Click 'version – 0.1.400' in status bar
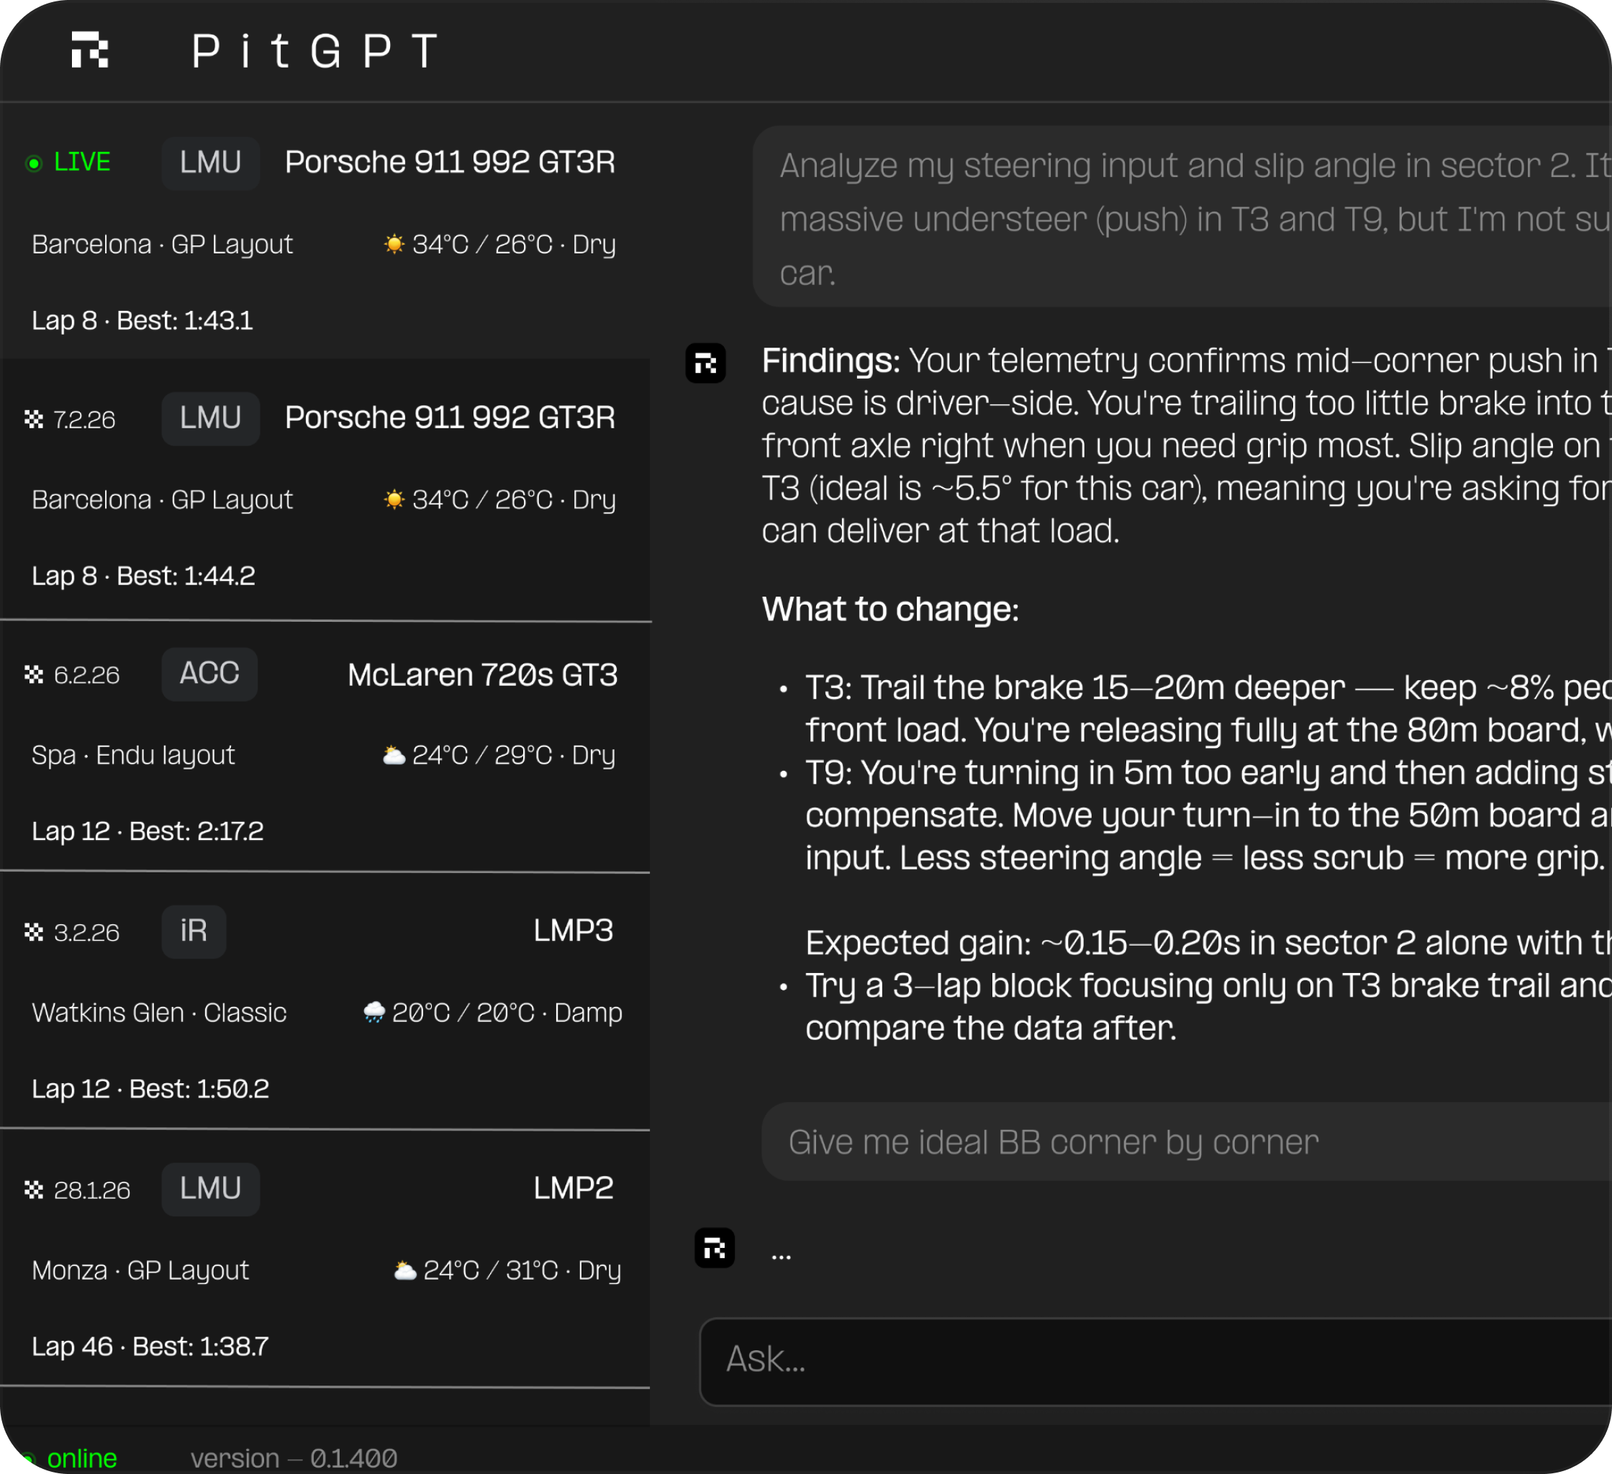1612x1474 pixels. 294,1459
